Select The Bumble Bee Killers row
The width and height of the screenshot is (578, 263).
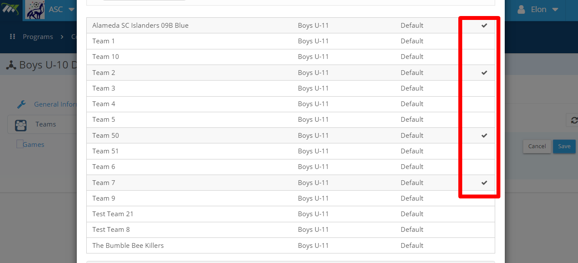click(291, 246)
